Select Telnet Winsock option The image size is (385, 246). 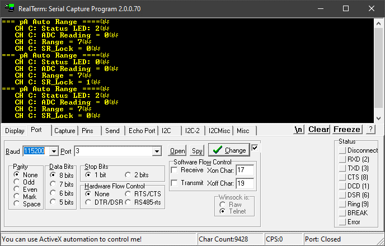point(223,211)
